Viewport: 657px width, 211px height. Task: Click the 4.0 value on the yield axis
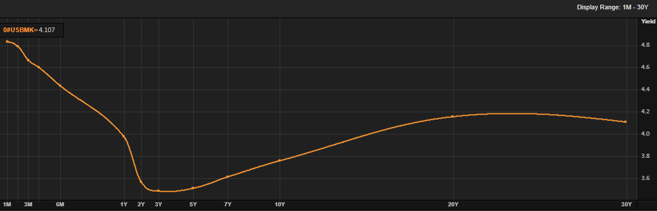(x=645, y=134)
